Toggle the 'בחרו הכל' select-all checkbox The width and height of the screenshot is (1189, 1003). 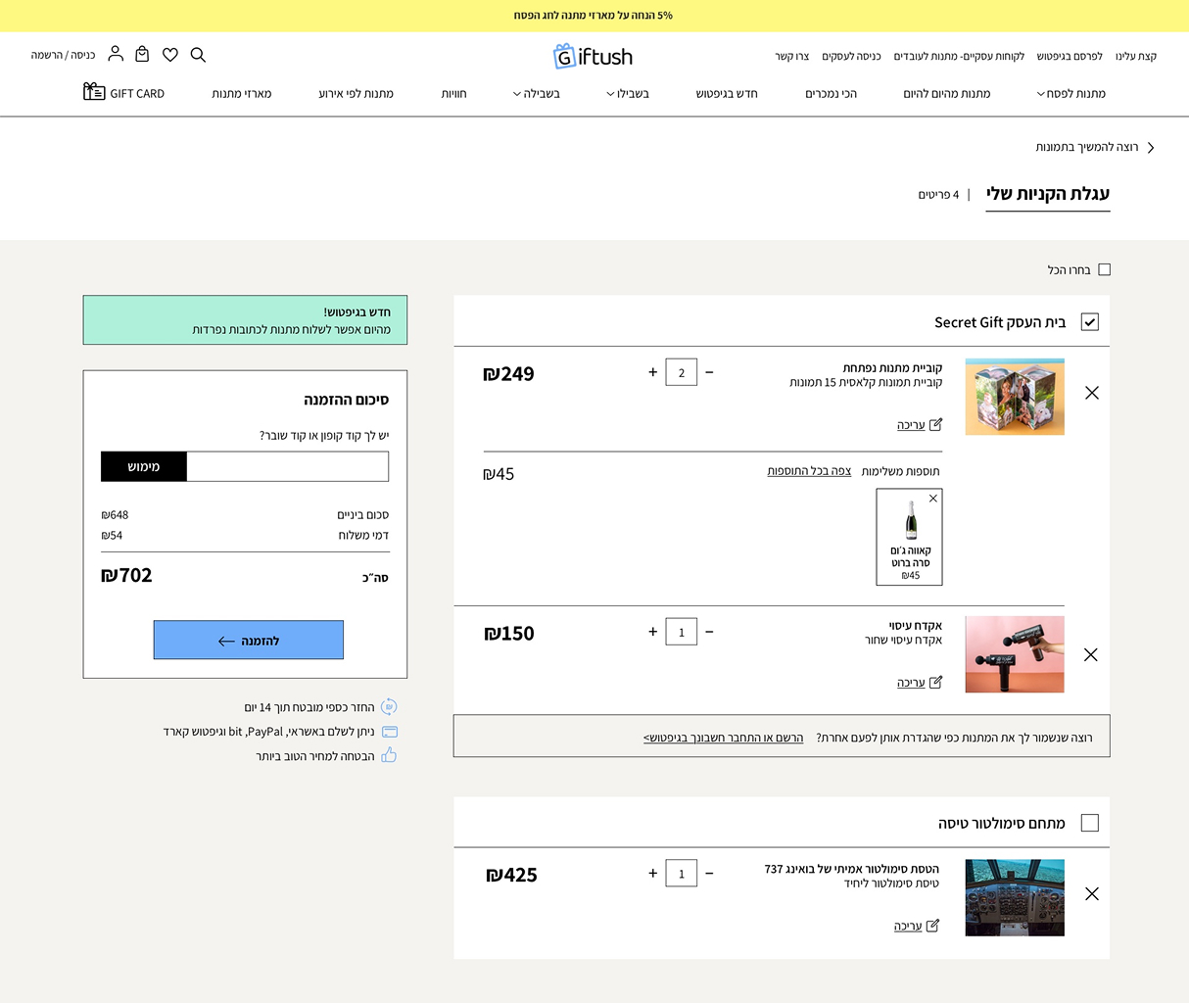[x=1104, y=269]
